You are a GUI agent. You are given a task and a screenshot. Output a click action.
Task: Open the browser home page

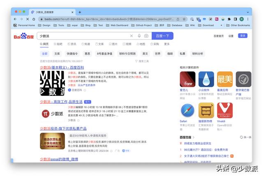[34, 19]
